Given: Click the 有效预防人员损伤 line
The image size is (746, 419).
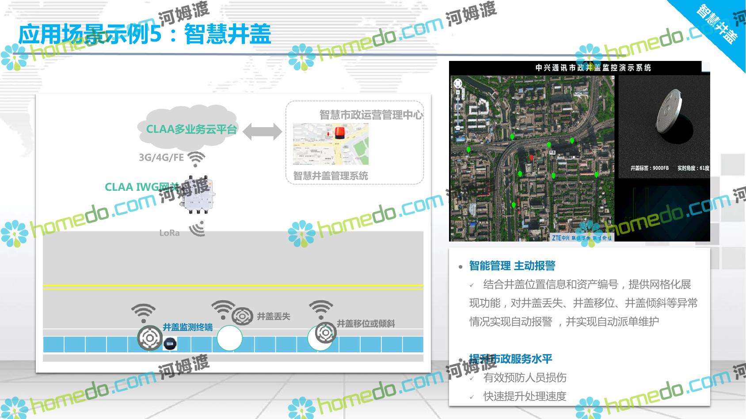Looking at the screenshot, I should point(525,377).
